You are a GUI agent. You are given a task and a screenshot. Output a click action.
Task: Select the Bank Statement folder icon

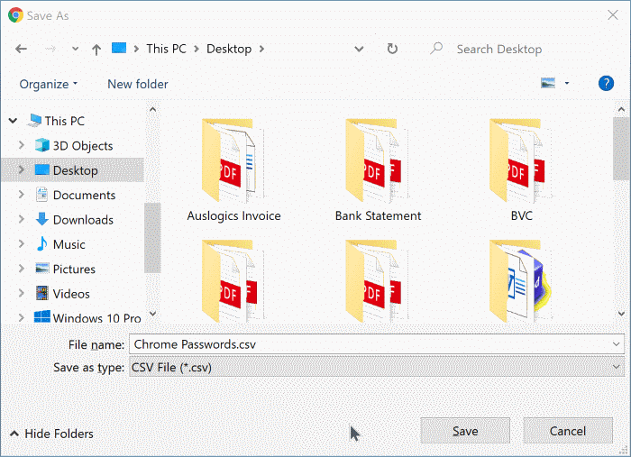tap(377, 160)
